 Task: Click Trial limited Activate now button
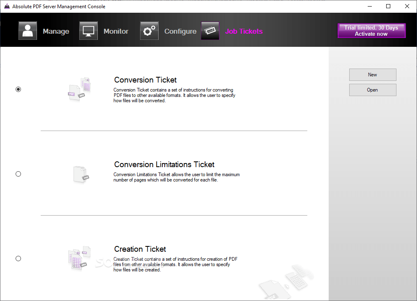(371, 31)
